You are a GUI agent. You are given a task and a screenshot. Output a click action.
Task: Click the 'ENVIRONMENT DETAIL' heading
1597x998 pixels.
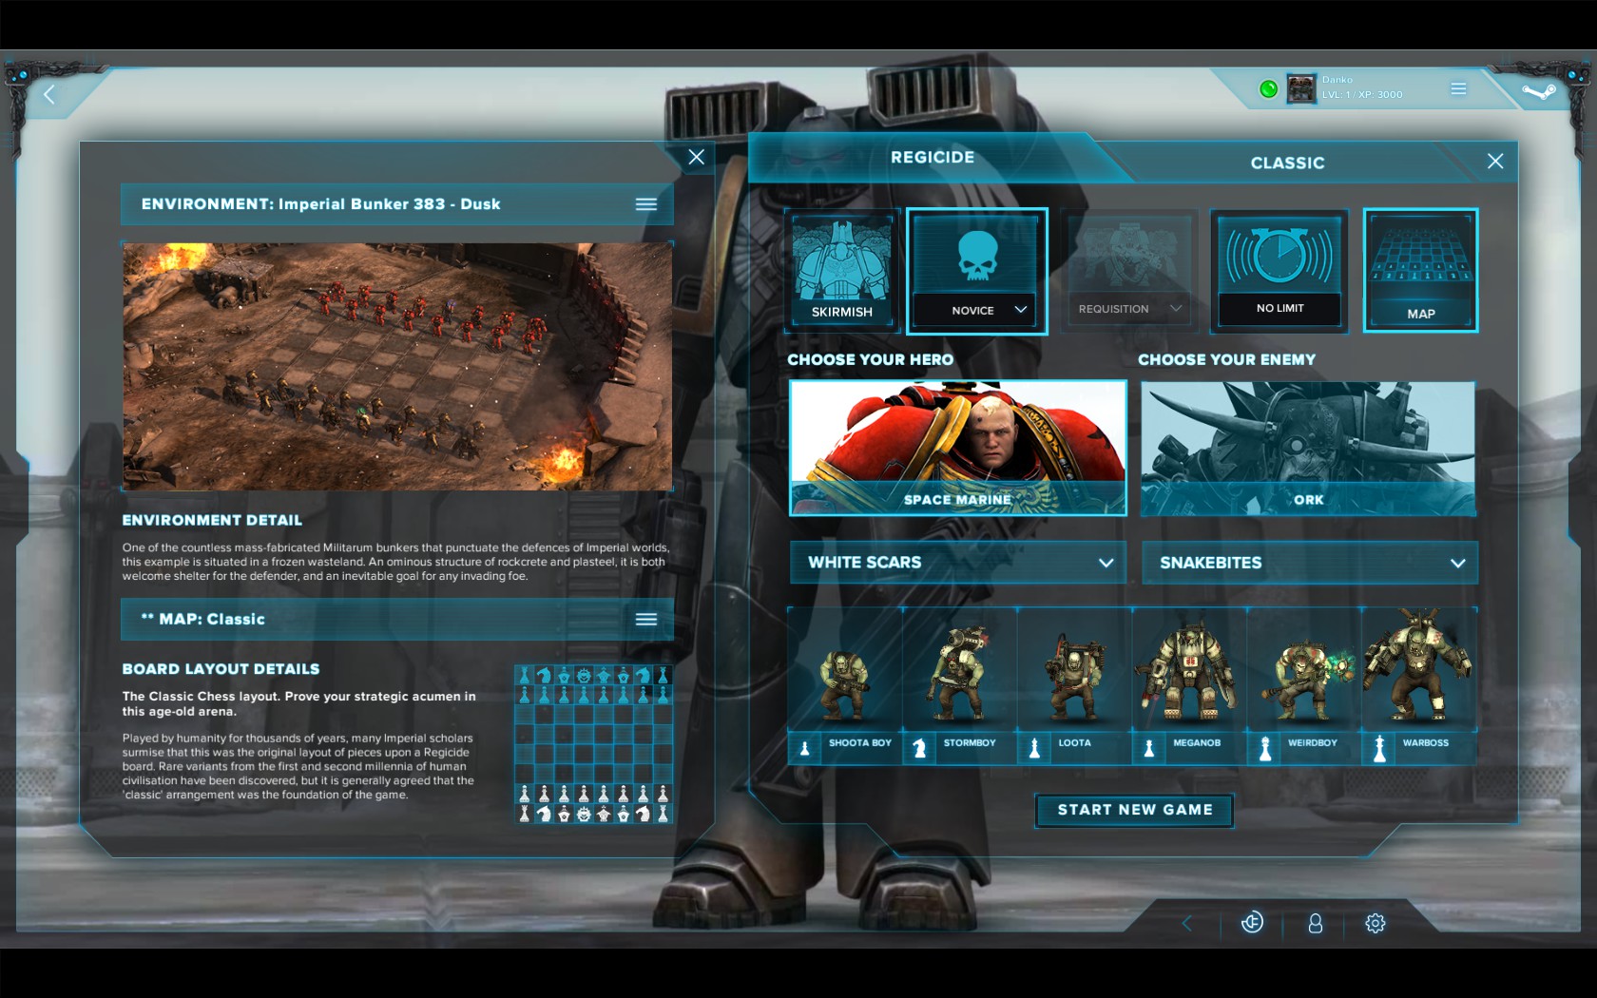tap(212, 521)
